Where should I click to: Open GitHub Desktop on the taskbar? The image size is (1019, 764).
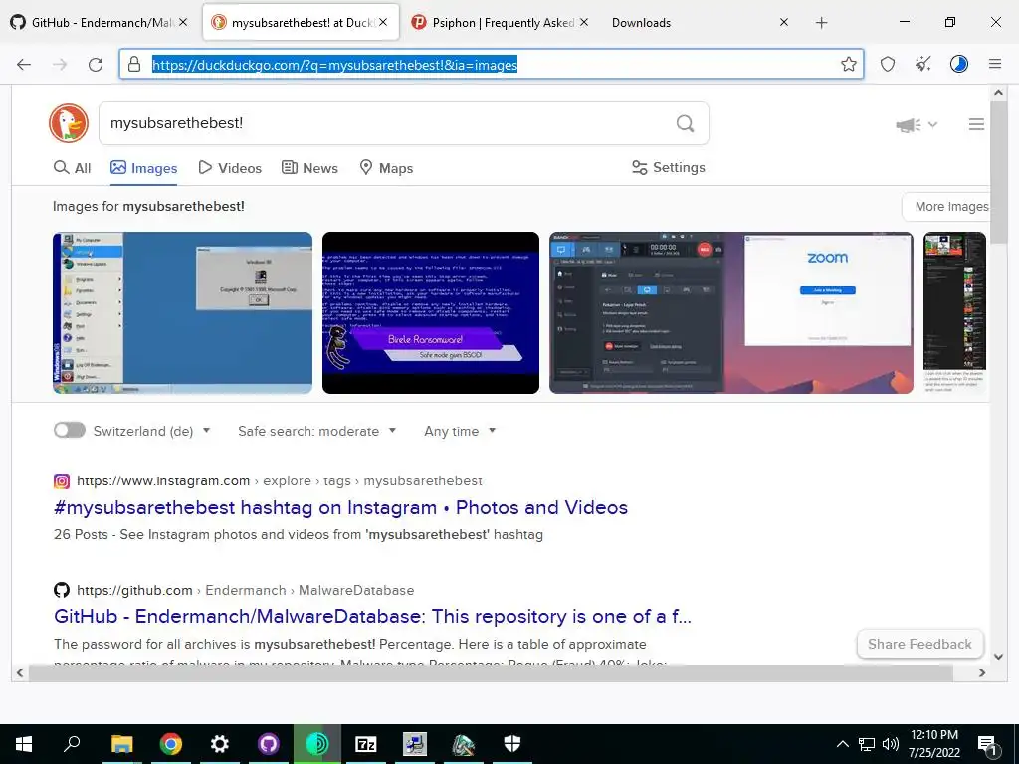[269, 744]
